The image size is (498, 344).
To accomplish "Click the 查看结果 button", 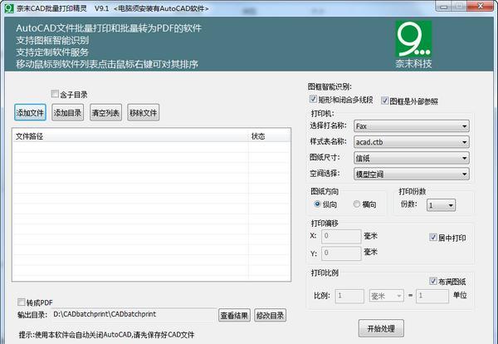I will [x=234, y=315].
